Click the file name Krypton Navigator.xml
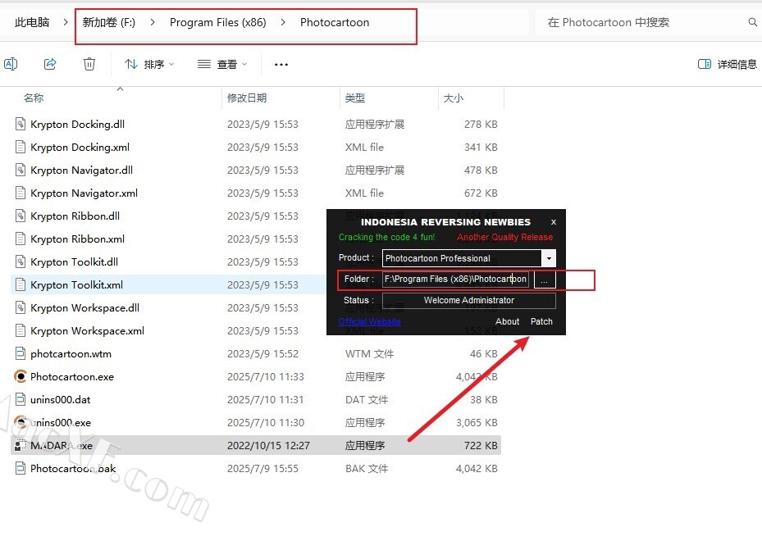Screen dimensions: 762x541 (x=84, y=193)
